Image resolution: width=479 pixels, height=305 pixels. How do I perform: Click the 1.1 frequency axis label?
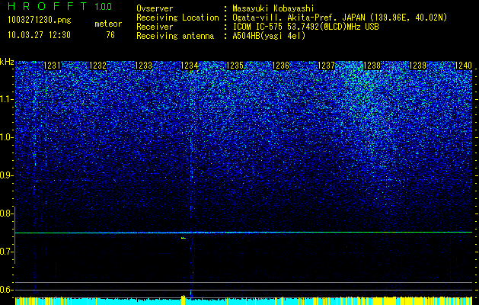[x=6, y=99]
